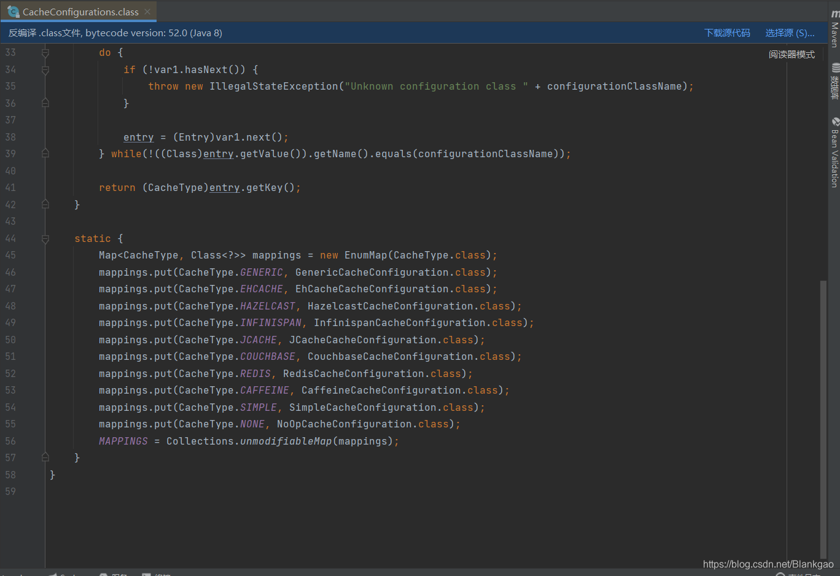Click RedisCacheConfiguration class reference
The image size is (840, 576).
point(354,374)
